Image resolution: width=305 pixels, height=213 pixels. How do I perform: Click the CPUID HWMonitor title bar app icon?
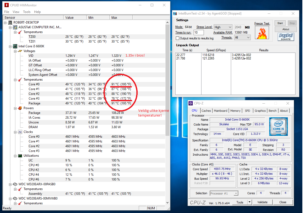click(x=6, y=5)
